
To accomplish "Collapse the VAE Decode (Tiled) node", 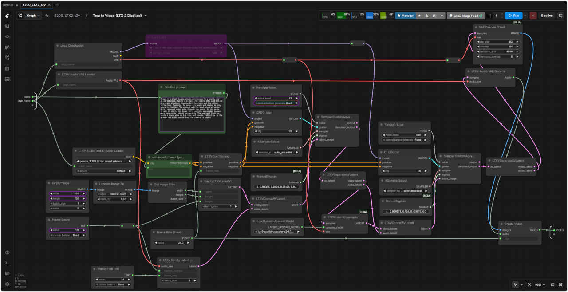I will (476, 27).
